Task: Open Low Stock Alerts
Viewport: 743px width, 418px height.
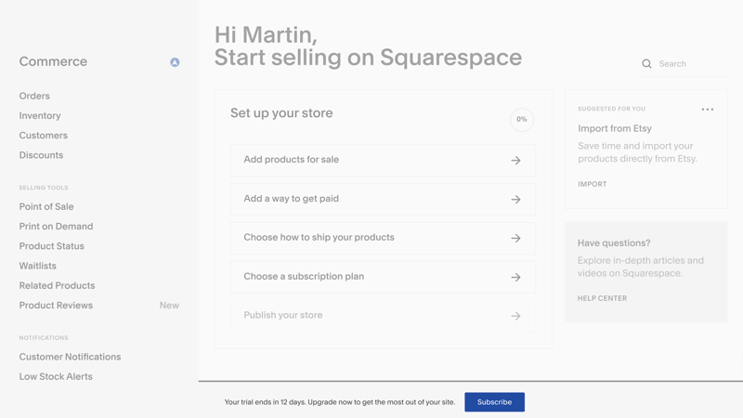Action: point(56,377)
